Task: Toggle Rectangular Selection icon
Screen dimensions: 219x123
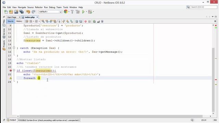Action: click(59, 21)
